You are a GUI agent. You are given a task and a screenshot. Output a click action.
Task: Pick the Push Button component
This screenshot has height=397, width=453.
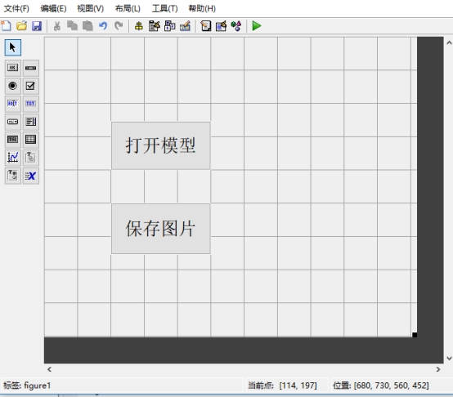13,68
